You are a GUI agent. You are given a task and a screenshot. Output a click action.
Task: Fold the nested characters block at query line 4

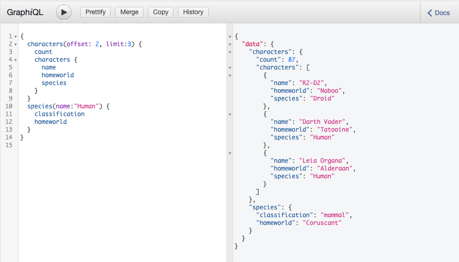coord(16,60)
